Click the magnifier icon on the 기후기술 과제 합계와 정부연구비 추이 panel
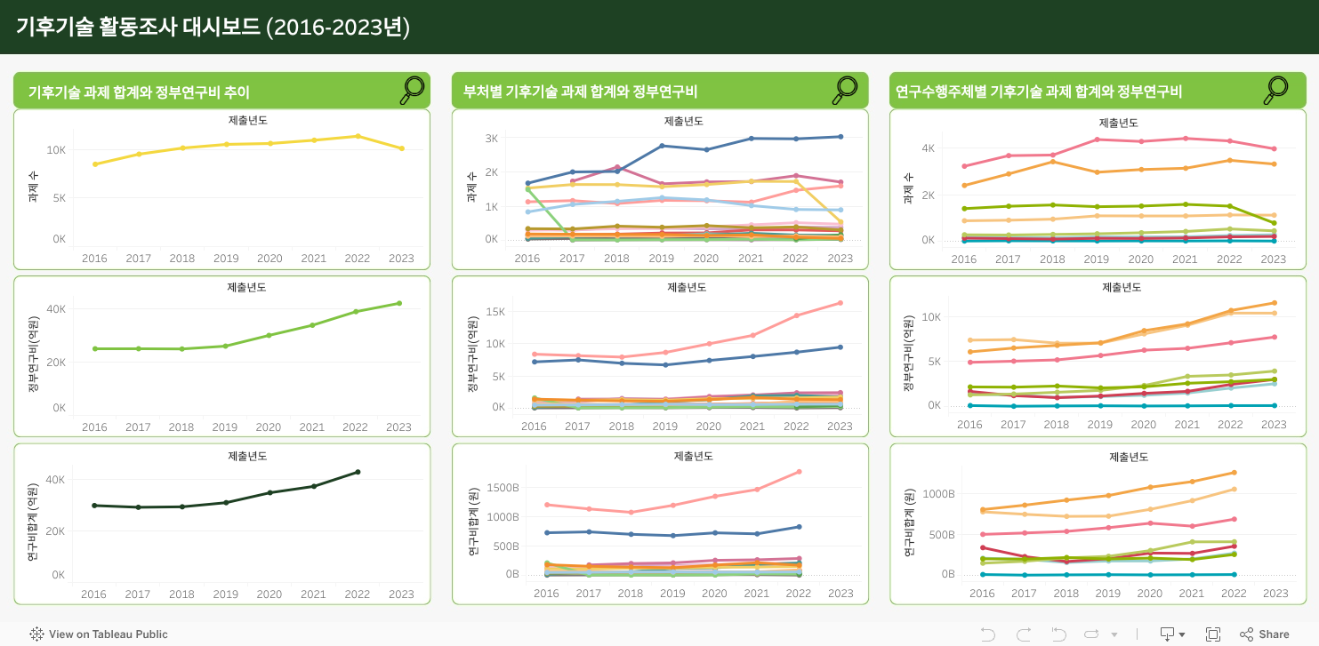Viewport: 1319px width, 646px height. coord(412,90)
